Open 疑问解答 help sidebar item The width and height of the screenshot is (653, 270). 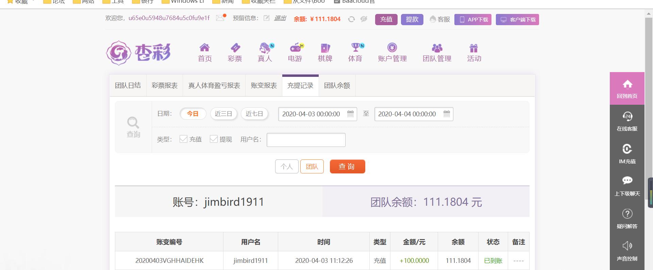coord(627,219)
